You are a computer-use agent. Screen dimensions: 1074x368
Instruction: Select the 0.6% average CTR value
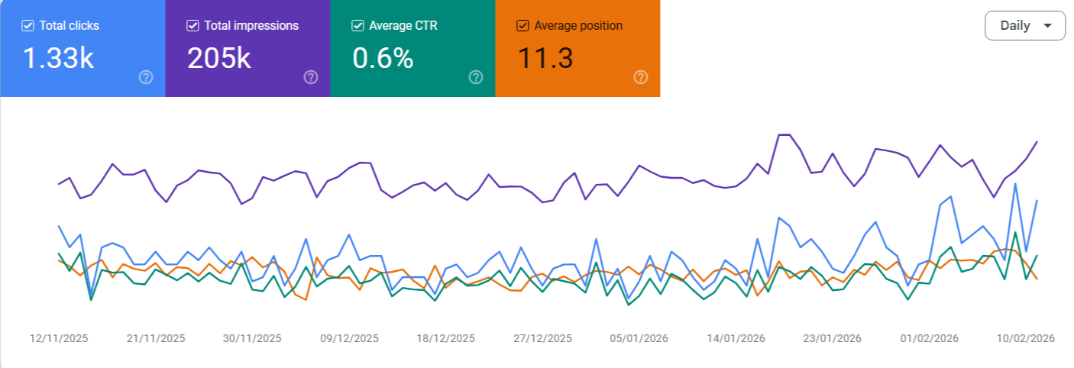383,59
